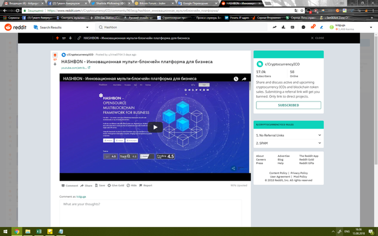Click Share under the post
This screenshot has width=378, height=236.
pyautogui.click(x=86, y=185)
